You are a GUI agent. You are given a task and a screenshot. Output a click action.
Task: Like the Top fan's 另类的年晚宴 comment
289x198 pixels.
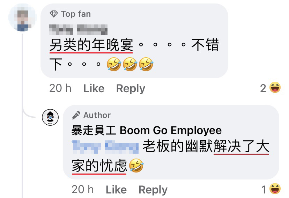pos(94,88)
